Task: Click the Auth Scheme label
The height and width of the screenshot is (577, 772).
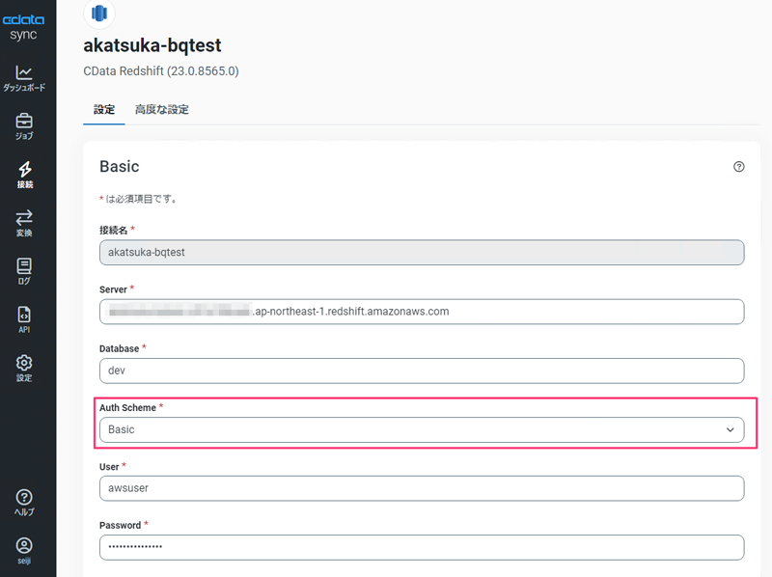Action: coord(127,407)
